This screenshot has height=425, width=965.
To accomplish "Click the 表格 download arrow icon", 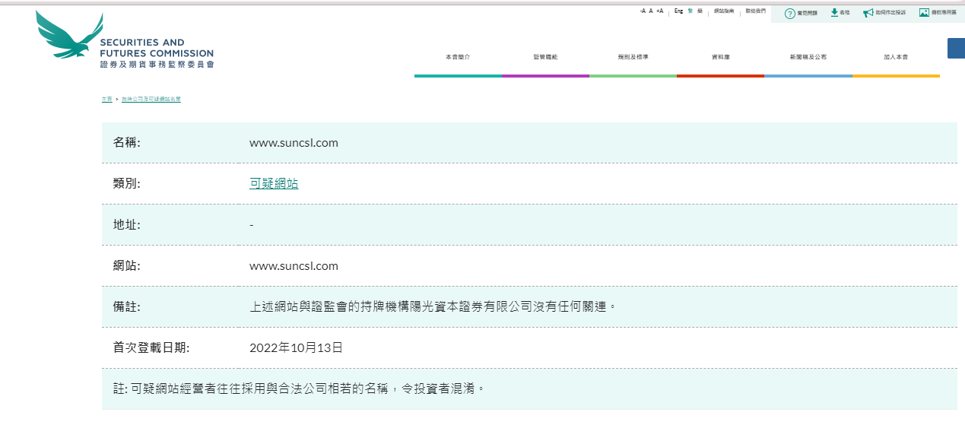I will [833, 13].
